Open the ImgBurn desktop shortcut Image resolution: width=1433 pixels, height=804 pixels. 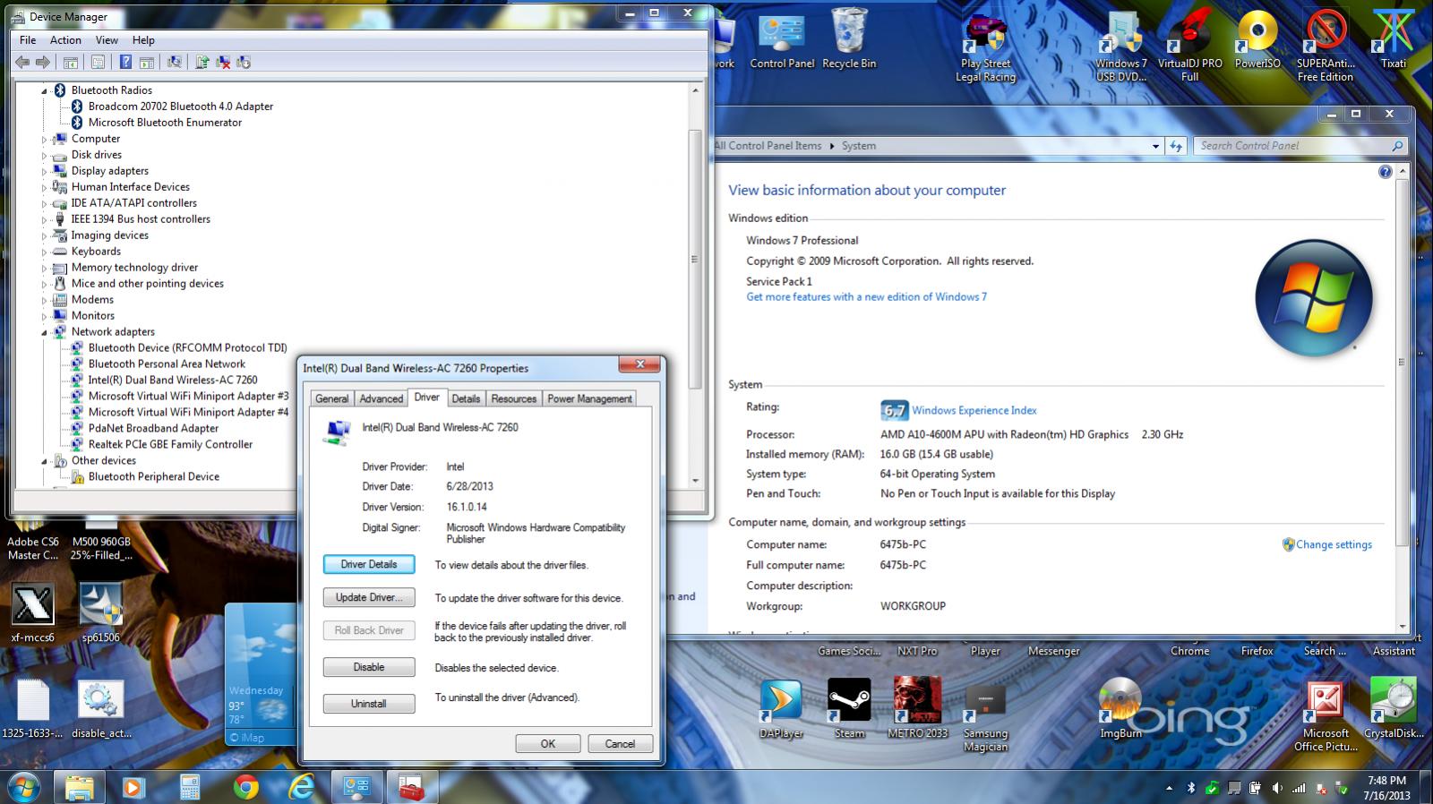[x=1120, y=708]
